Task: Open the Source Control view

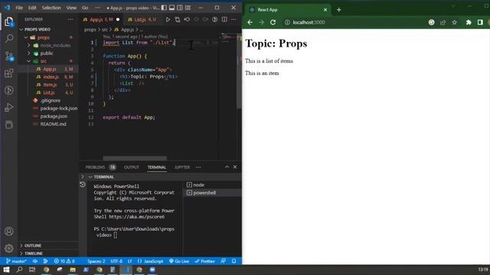Action: 8,56
